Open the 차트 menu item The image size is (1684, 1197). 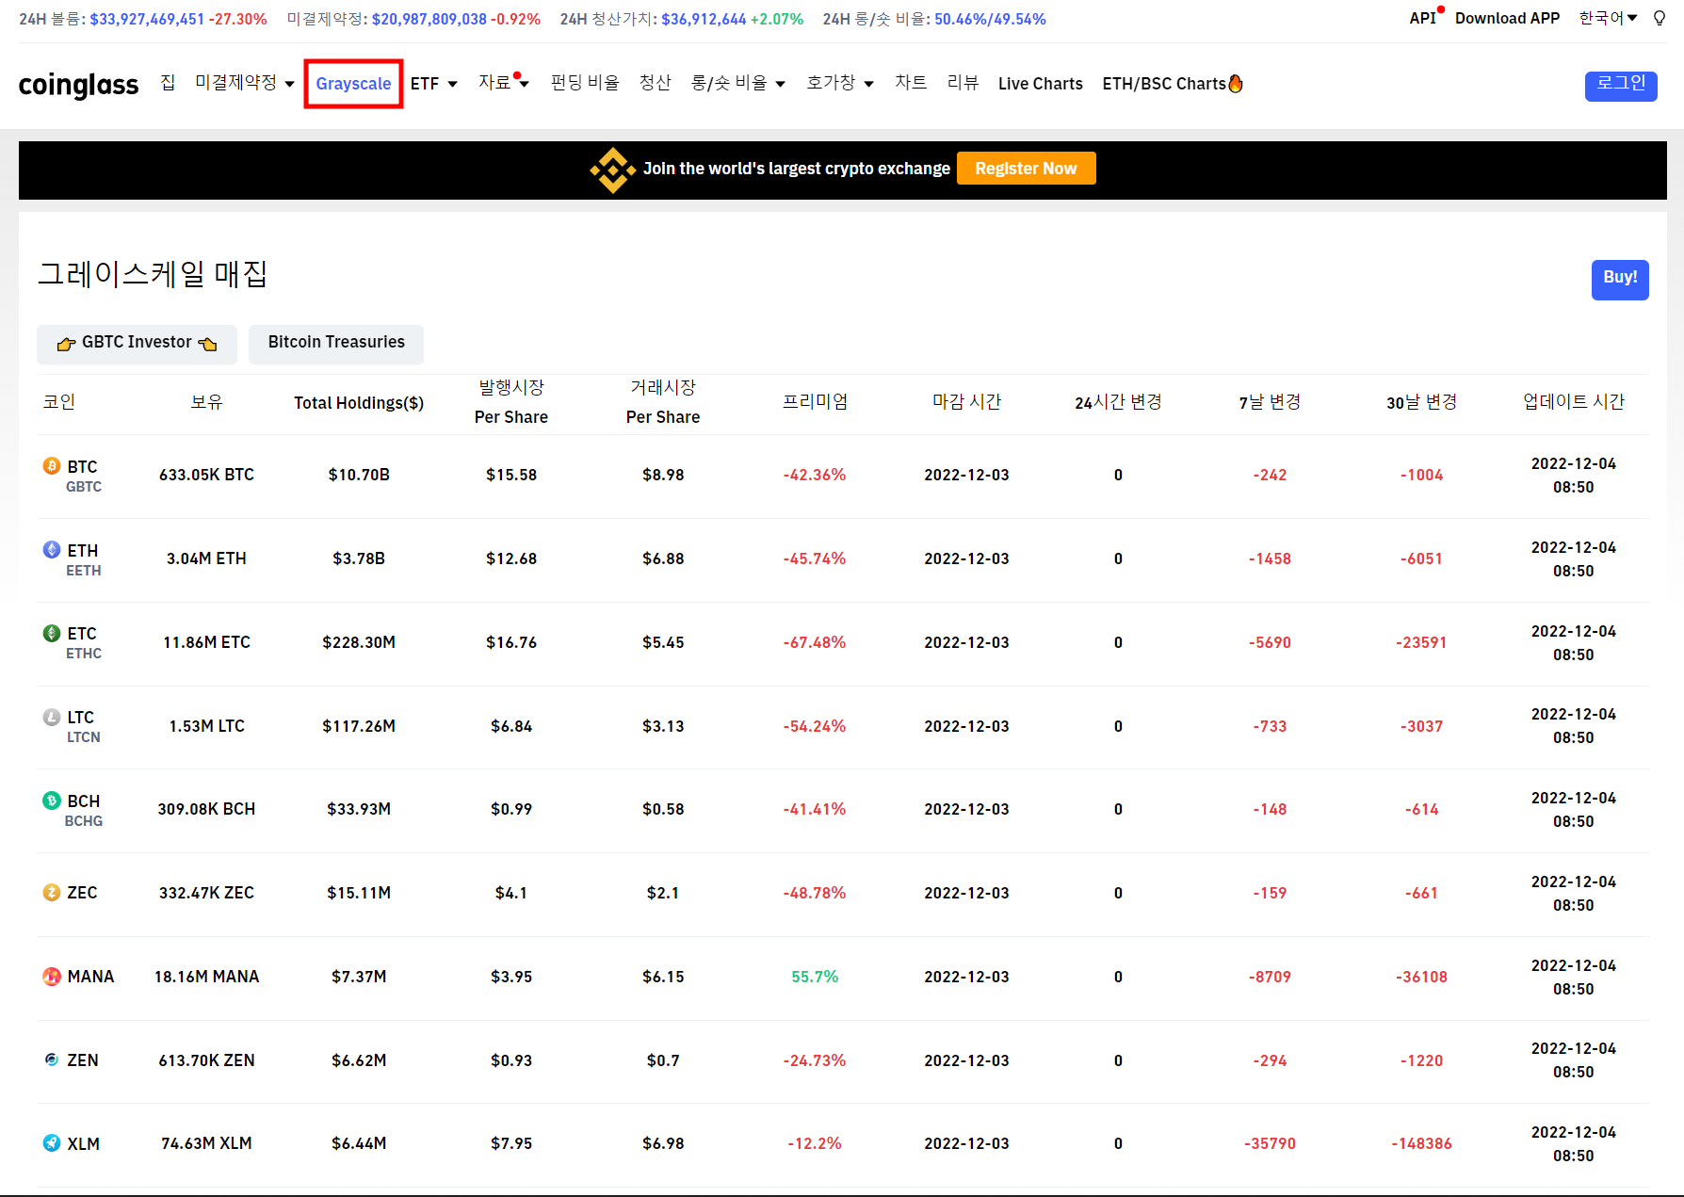pyautogui.click(x=911, y=83)
